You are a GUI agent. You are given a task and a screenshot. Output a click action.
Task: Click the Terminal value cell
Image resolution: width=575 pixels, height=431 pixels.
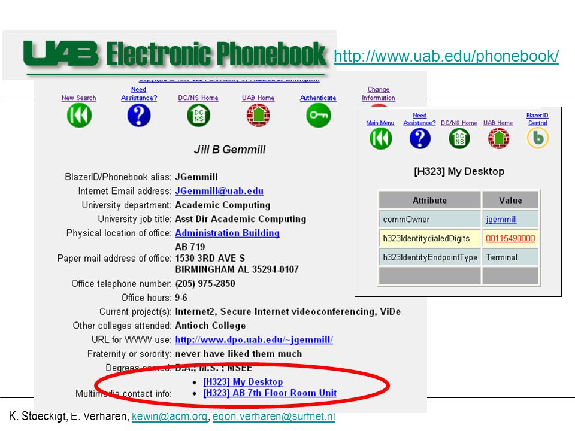pos(510,257)
